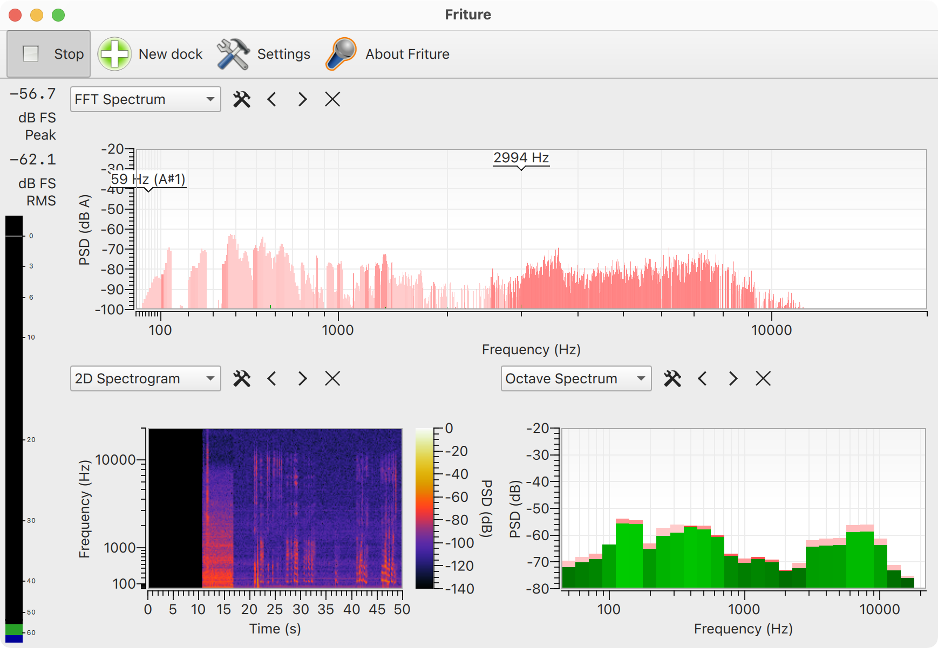
Task: Click the 2994 Hz peak frequency label
Action: click(x=521, y=158)
